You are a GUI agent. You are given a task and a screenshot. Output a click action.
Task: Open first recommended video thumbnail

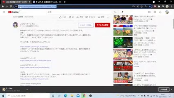pos(123,20)
